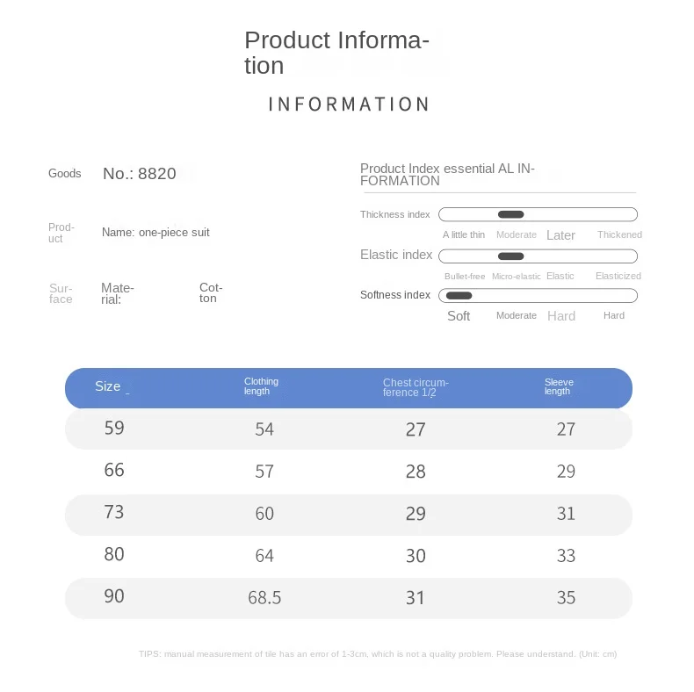
Task: Click the 68.5 clothing length value
Action: tap(264, 598)
